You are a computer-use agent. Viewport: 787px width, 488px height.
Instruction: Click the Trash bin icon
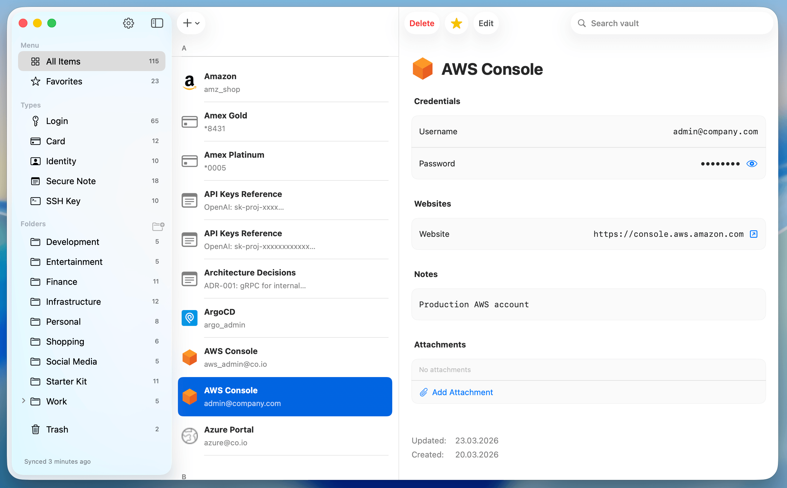[36, 429]
